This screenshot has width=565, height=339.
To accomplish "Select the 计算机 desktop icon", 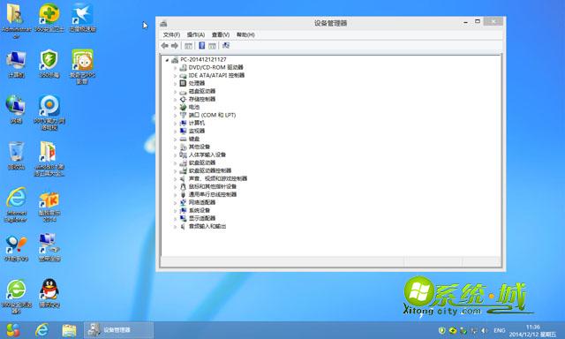I will tap(16, 60).
